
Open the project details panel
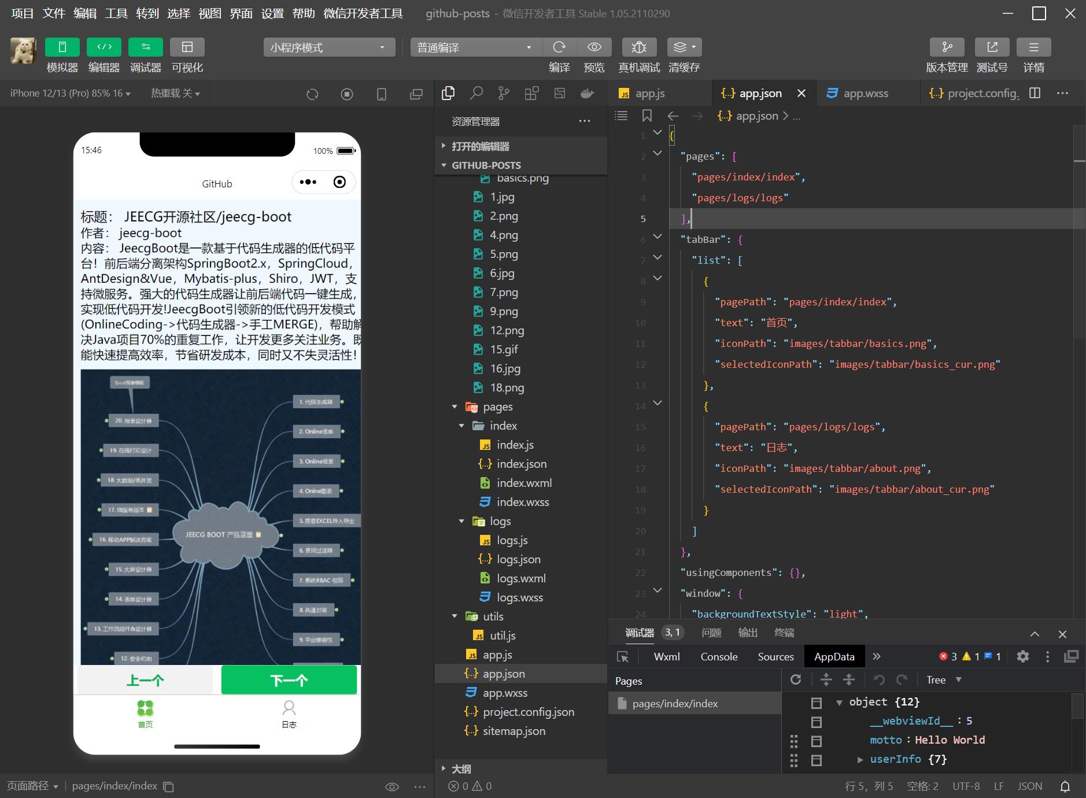point(1034,47)
